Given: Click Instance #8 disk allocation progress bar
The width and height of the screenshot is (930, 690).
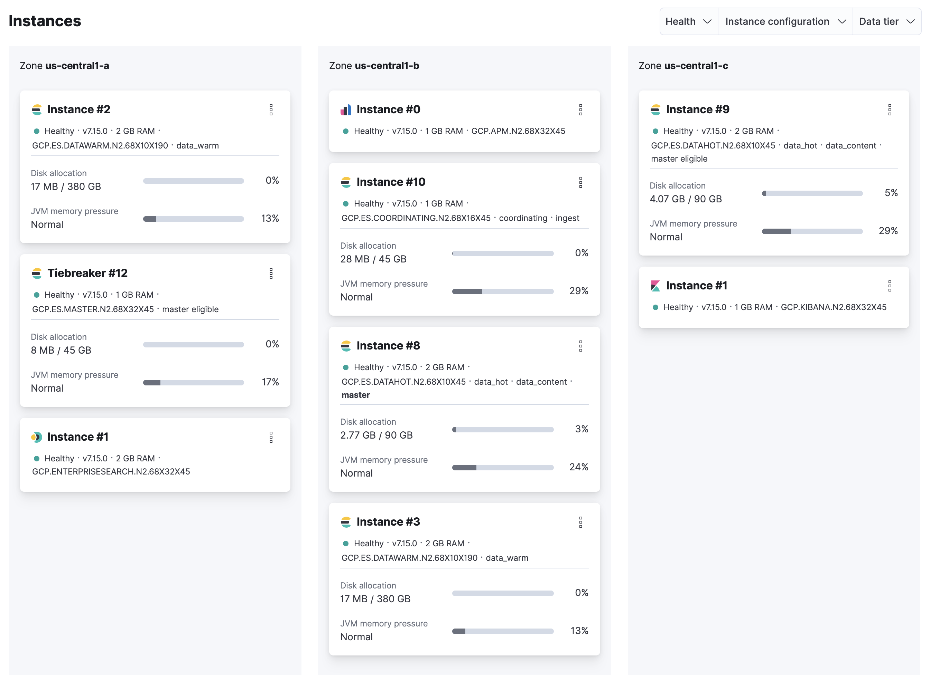Looking at the screenshot, I should coord(503,430).
